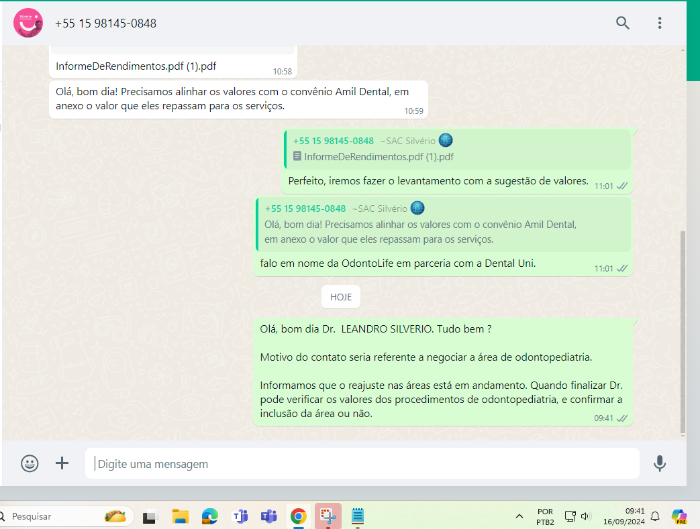Open Notepad from the taskbar

pyautogui.click(x=358, y=516)
